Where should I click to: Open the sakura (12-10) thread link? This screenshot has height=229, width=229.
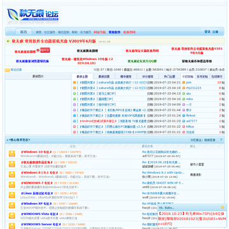pyautogui.click(x=123, y=83)
